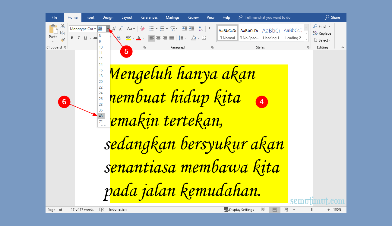Viewport: 392px width, 226px height.
Task: Switch to the References tab
Action: pos(149,17)
